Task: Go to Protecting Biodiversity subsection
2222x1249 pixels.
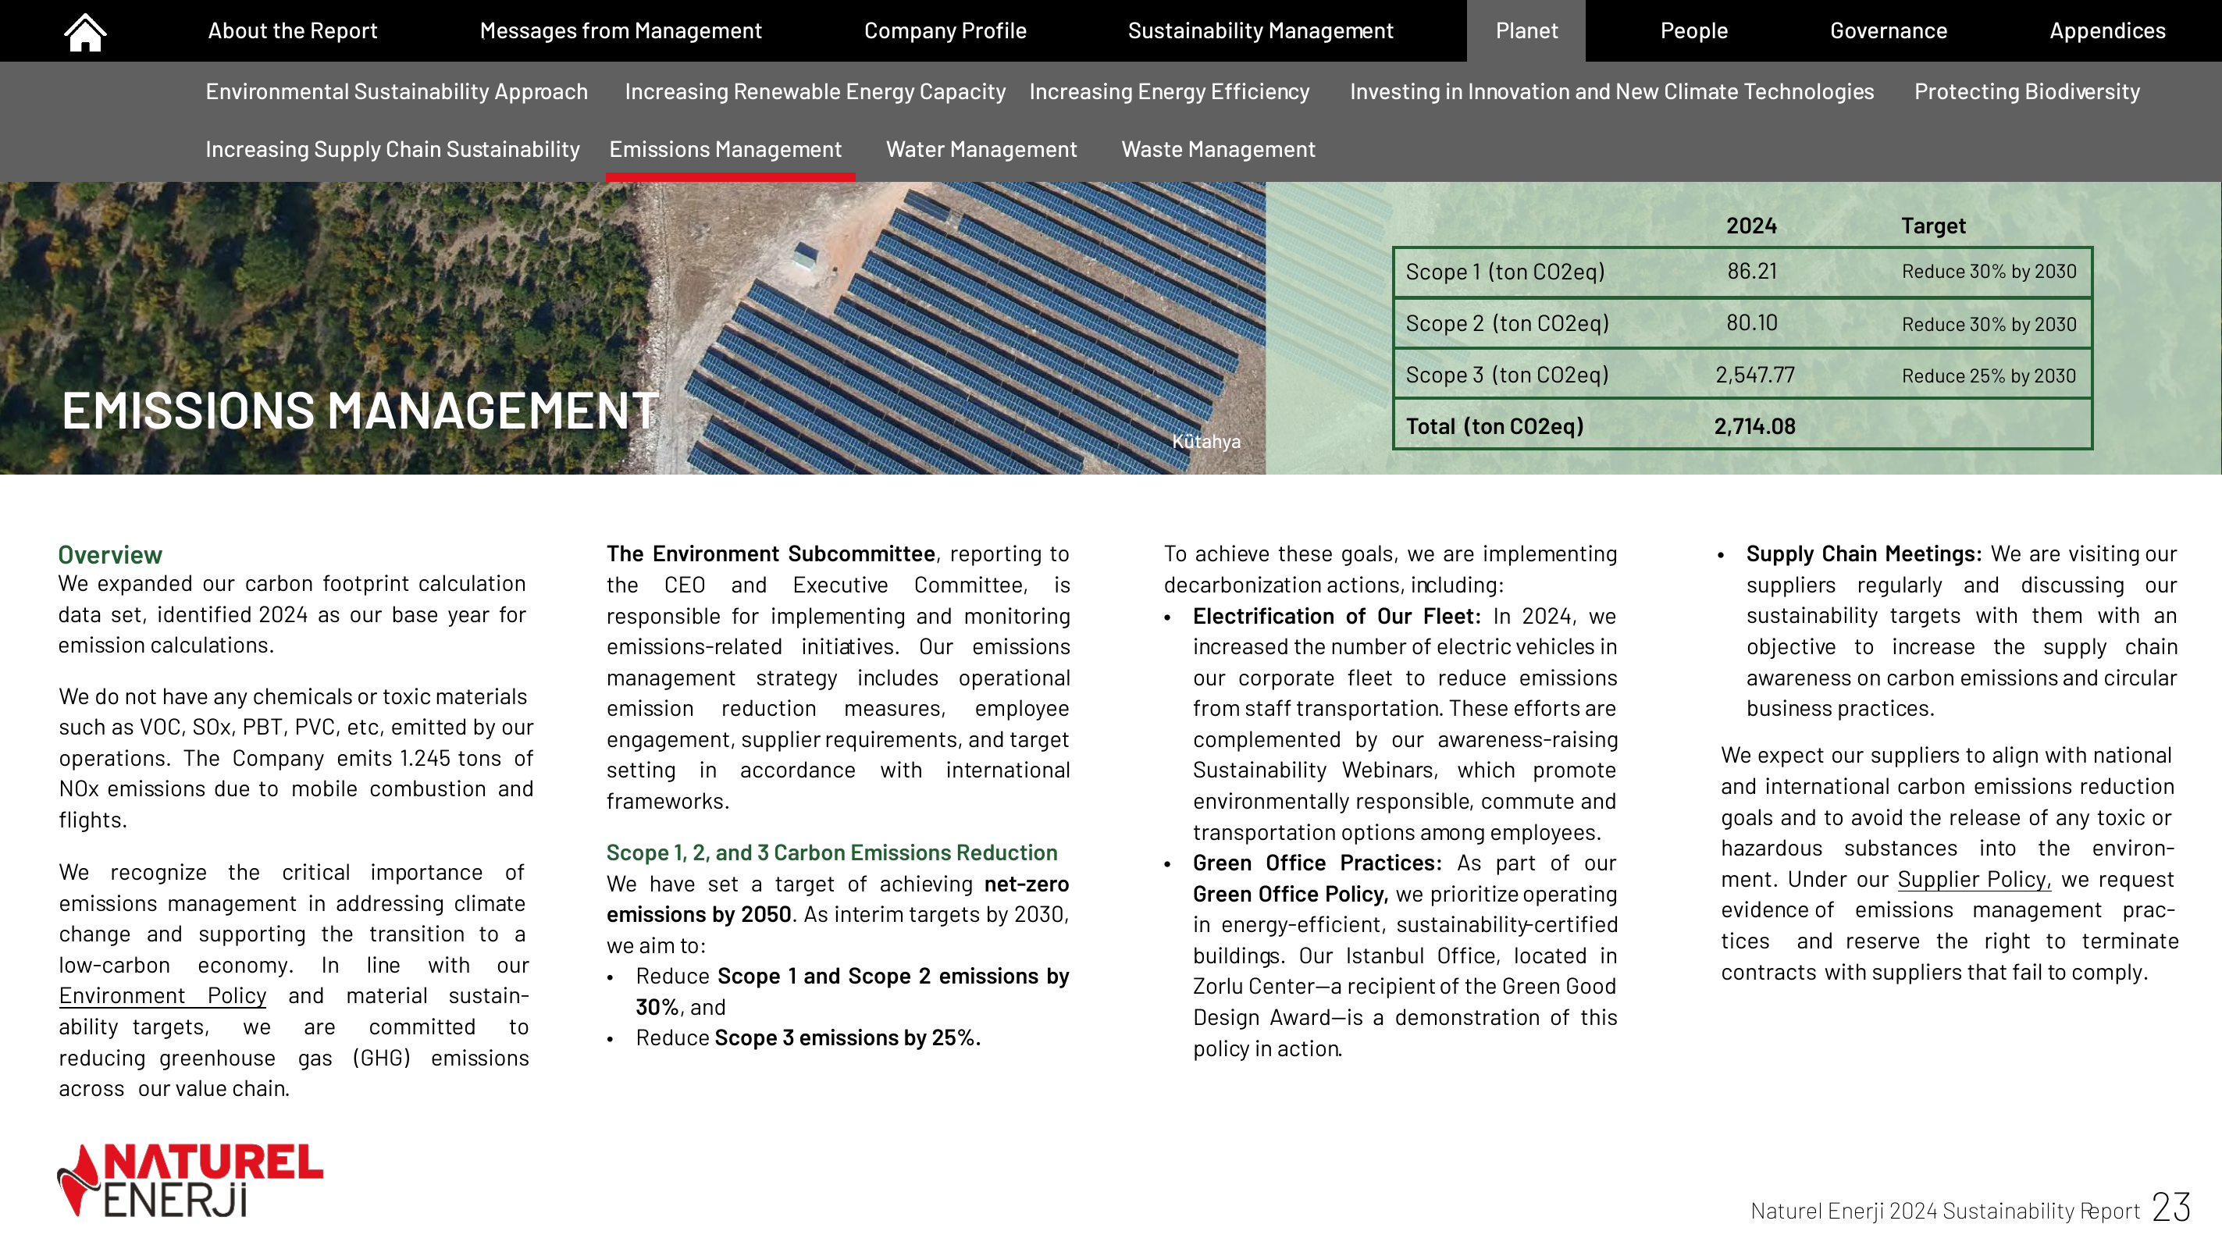Action: pos(2027,91)
